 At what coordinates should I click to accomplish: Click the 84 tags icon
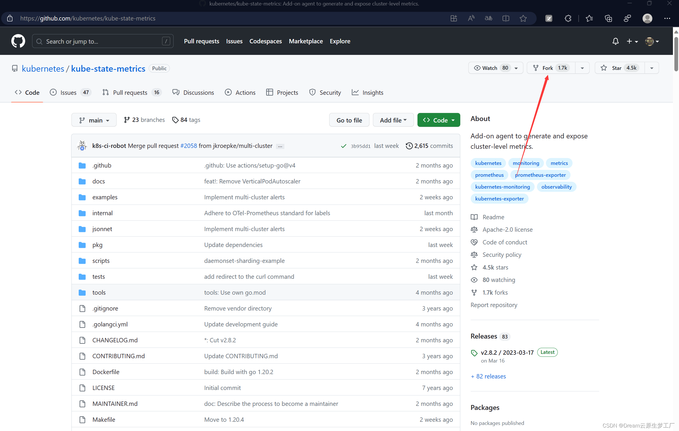click(175, 120)
